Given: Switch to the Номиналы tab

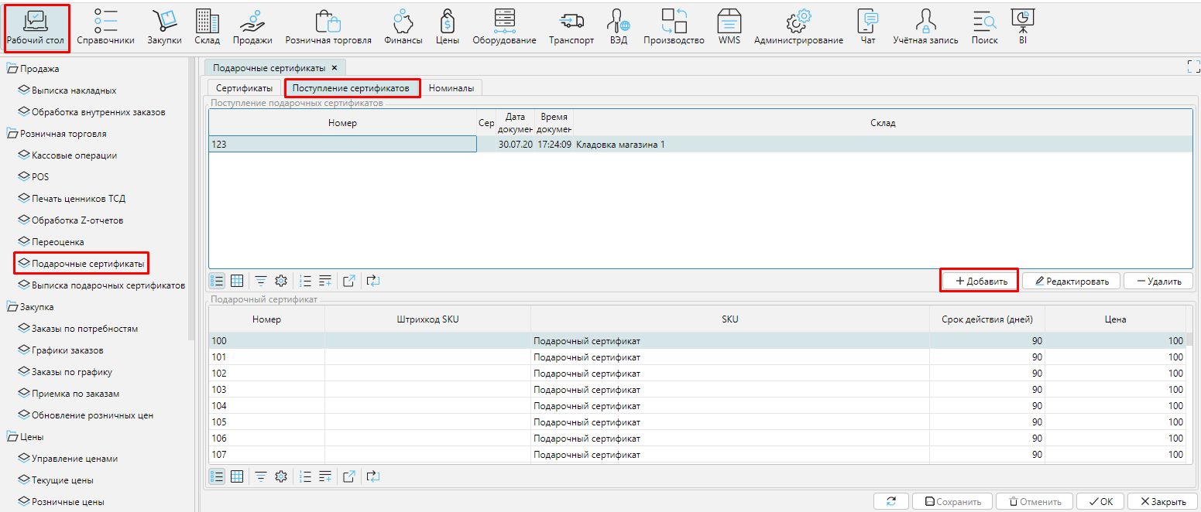Looking at the screenshot, I should tap(451, 88).
